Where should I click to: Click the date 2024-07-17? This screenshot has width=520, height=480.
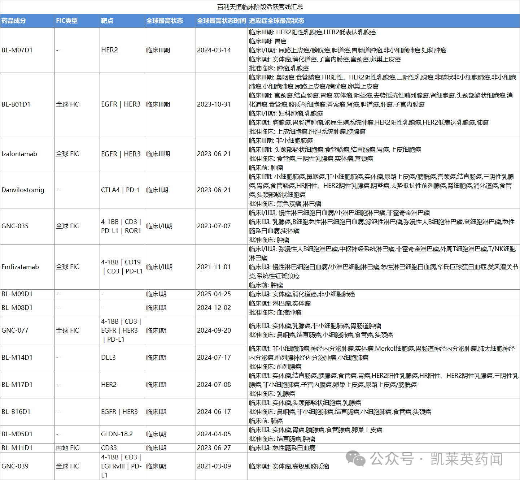(x=214, y=358)
